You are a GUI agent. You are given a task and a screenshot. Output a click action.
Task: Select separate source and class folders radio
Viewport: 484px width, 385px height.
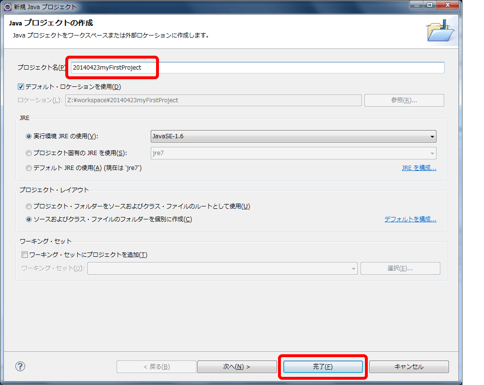click(29, 219)
